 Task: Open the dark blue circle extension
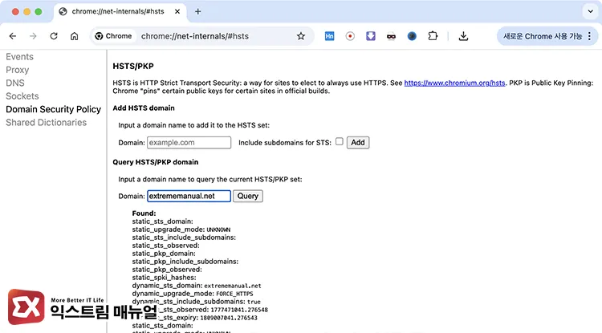tap(412, 36)
